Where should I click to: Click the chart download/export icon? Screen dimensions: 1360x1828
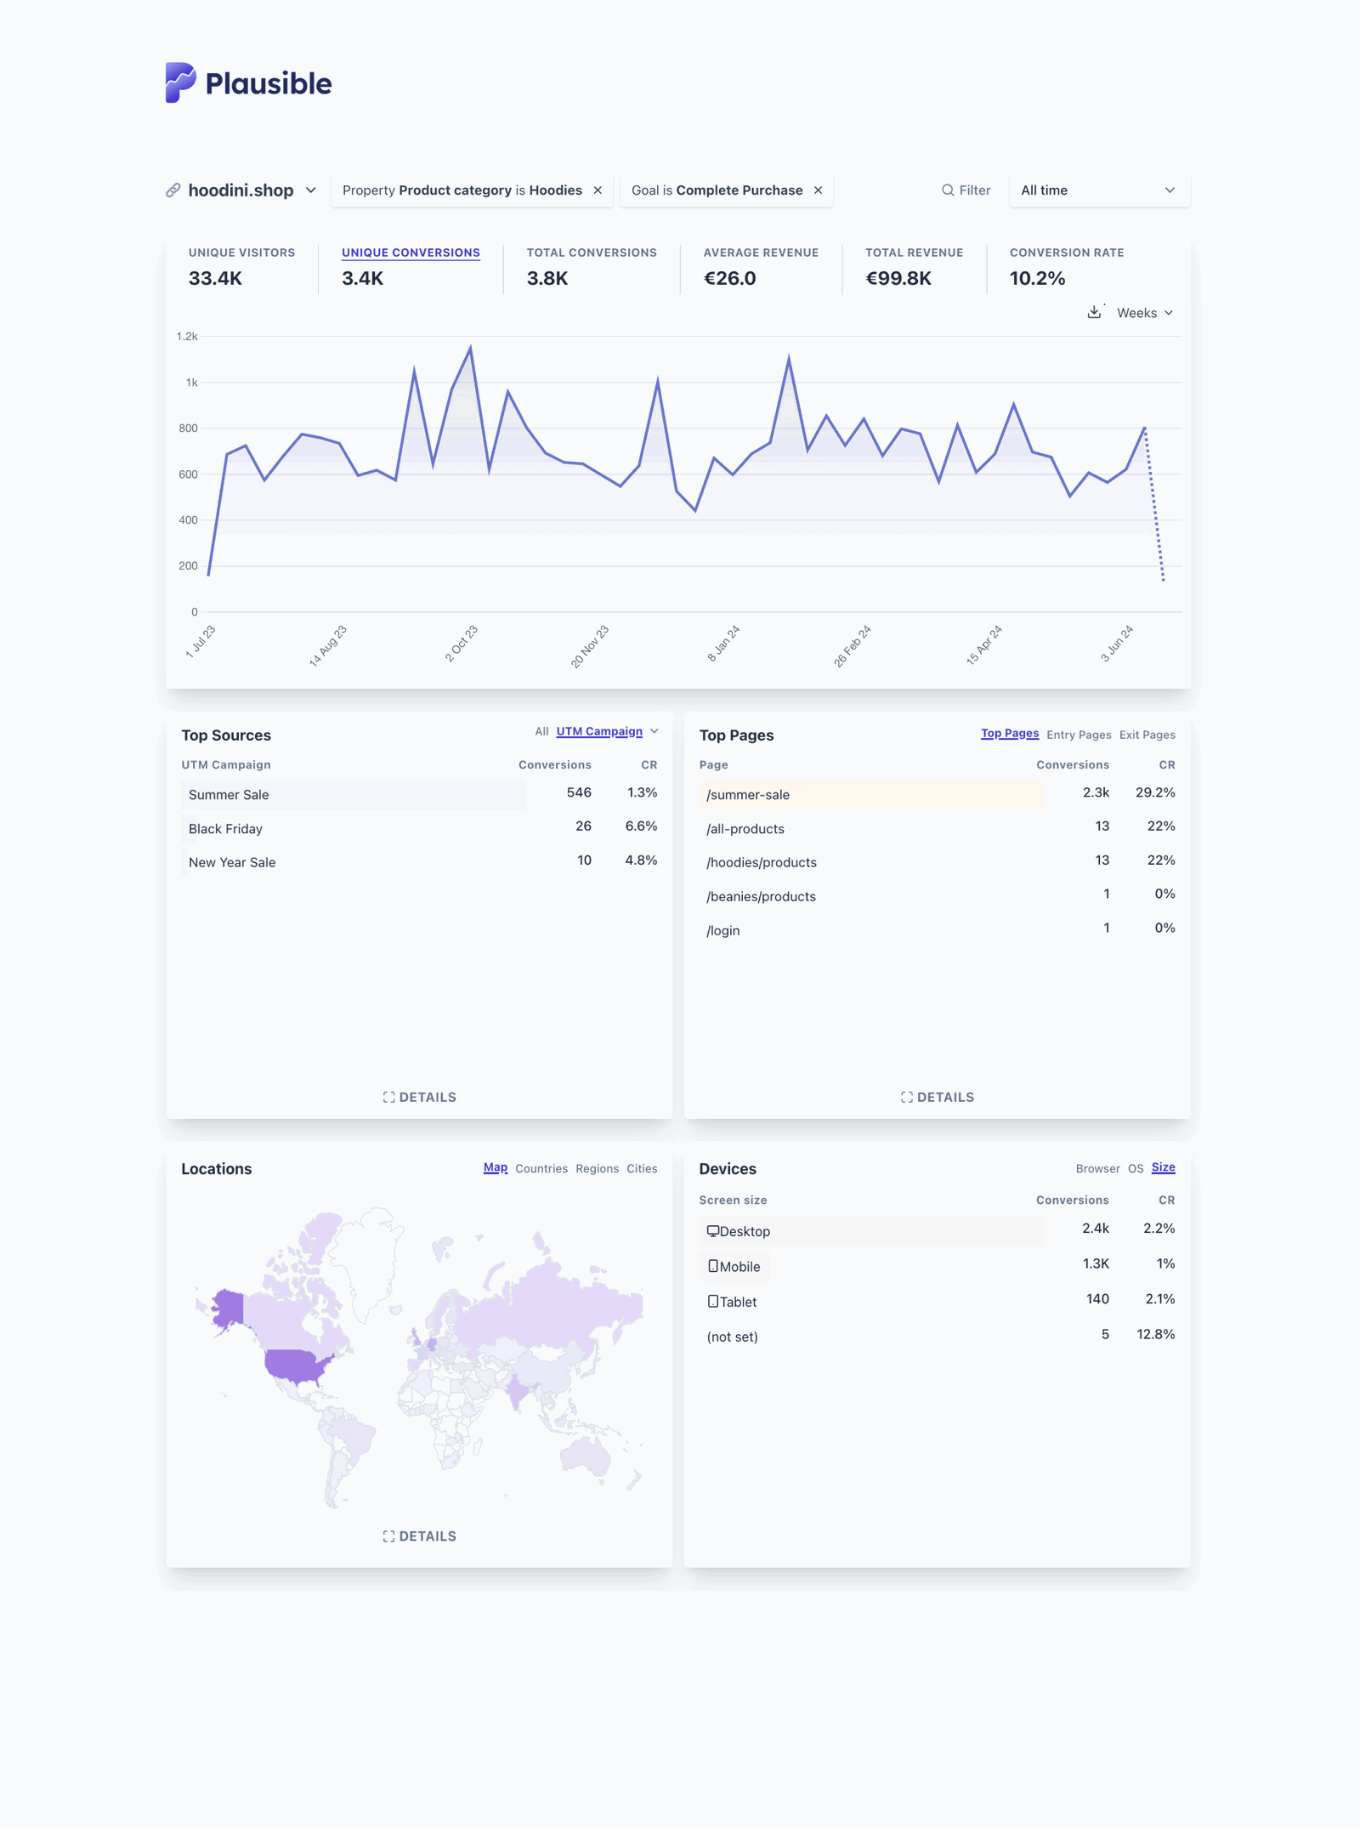click(1094, 312)
